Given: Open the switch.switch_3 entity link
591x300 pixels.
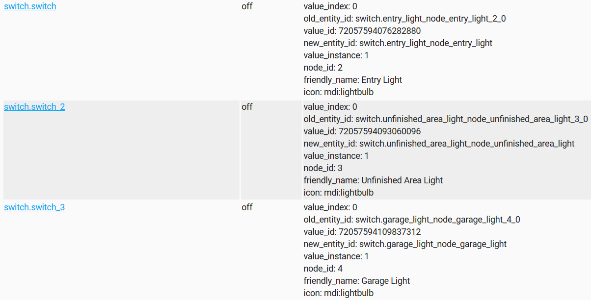Looking at the screenshot, I should pyautogui.click(x=34, y=207).
